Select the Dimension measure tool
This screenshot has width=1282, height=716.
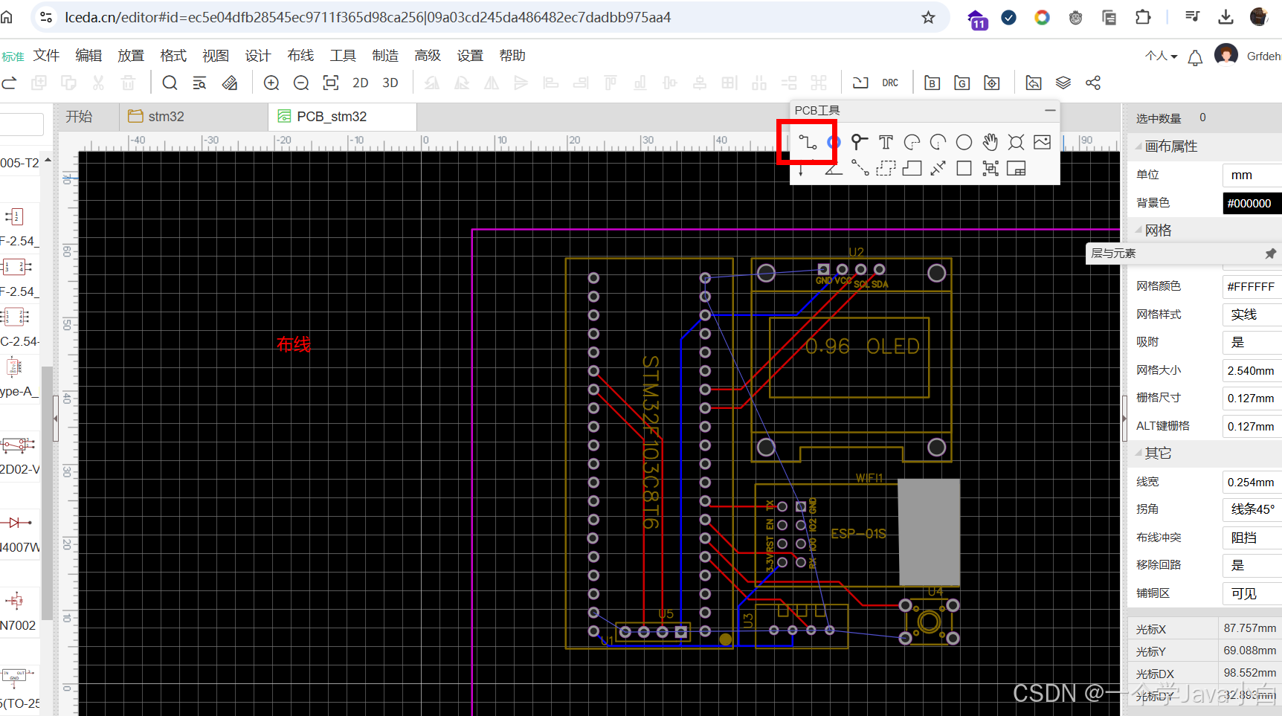938,169
